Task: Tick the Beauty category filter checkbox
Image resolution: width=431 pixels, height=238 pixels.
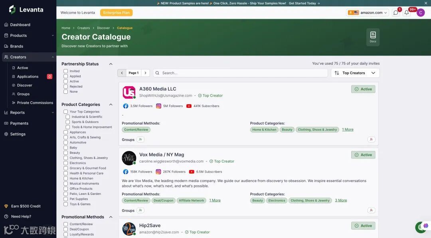Action: 66,153
